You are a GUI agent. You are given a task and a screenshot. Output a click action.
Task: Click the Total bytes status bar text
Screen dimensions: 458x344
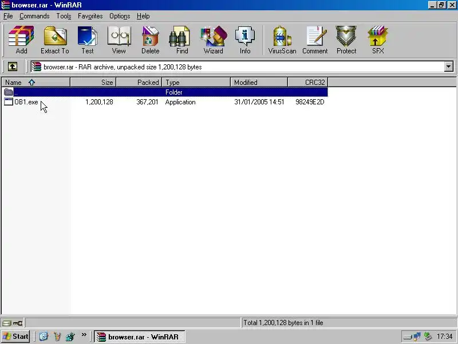coord(283,323)
